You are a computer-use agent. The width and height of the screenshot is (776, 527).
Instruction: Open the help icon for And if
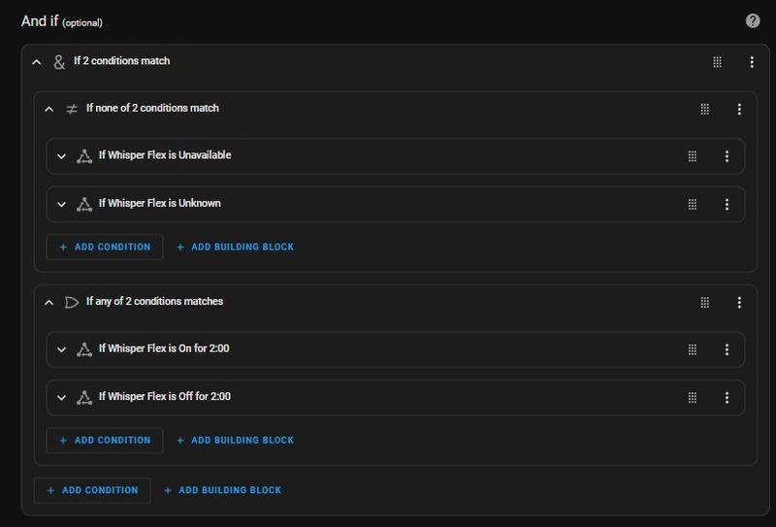coord(753,21)
